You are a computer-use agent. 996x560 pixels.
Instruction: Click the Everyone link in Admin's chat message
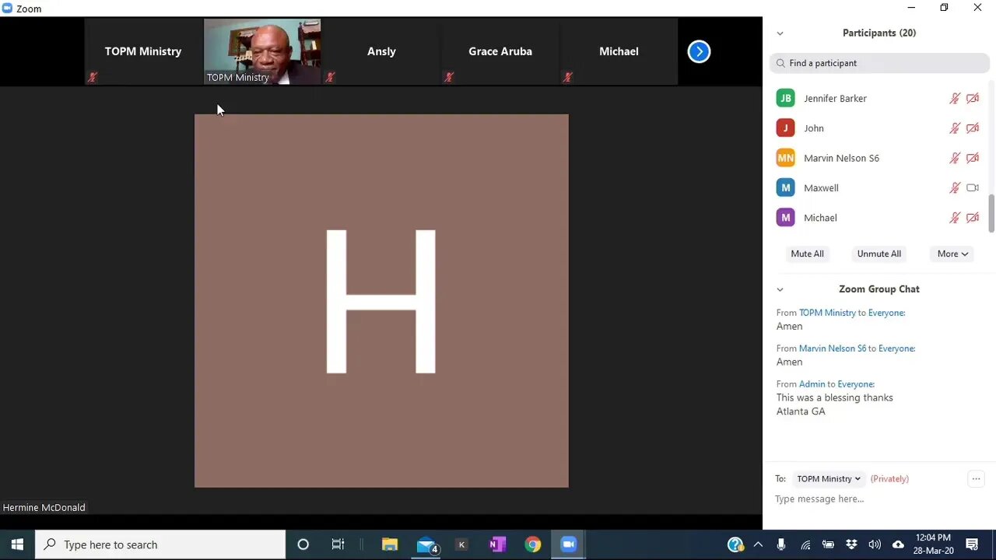point(856,384)
